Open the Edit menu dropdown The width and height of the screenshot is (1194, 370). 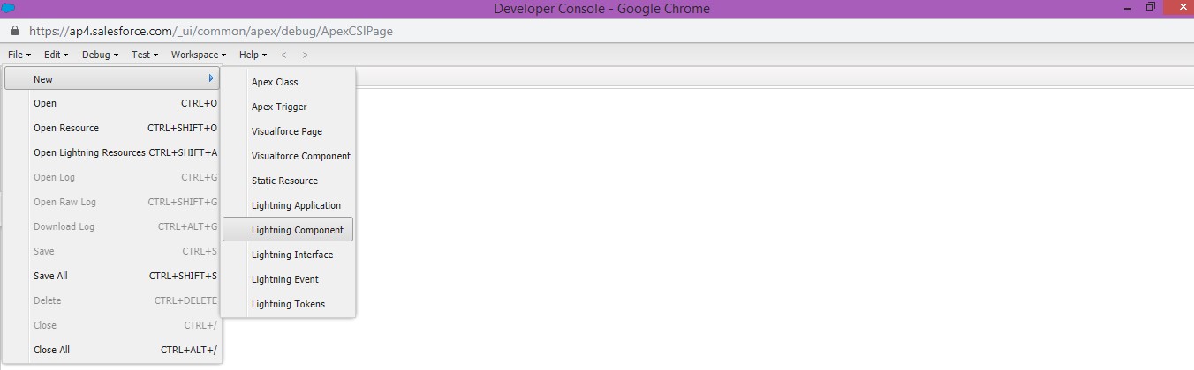pos(56,55)
